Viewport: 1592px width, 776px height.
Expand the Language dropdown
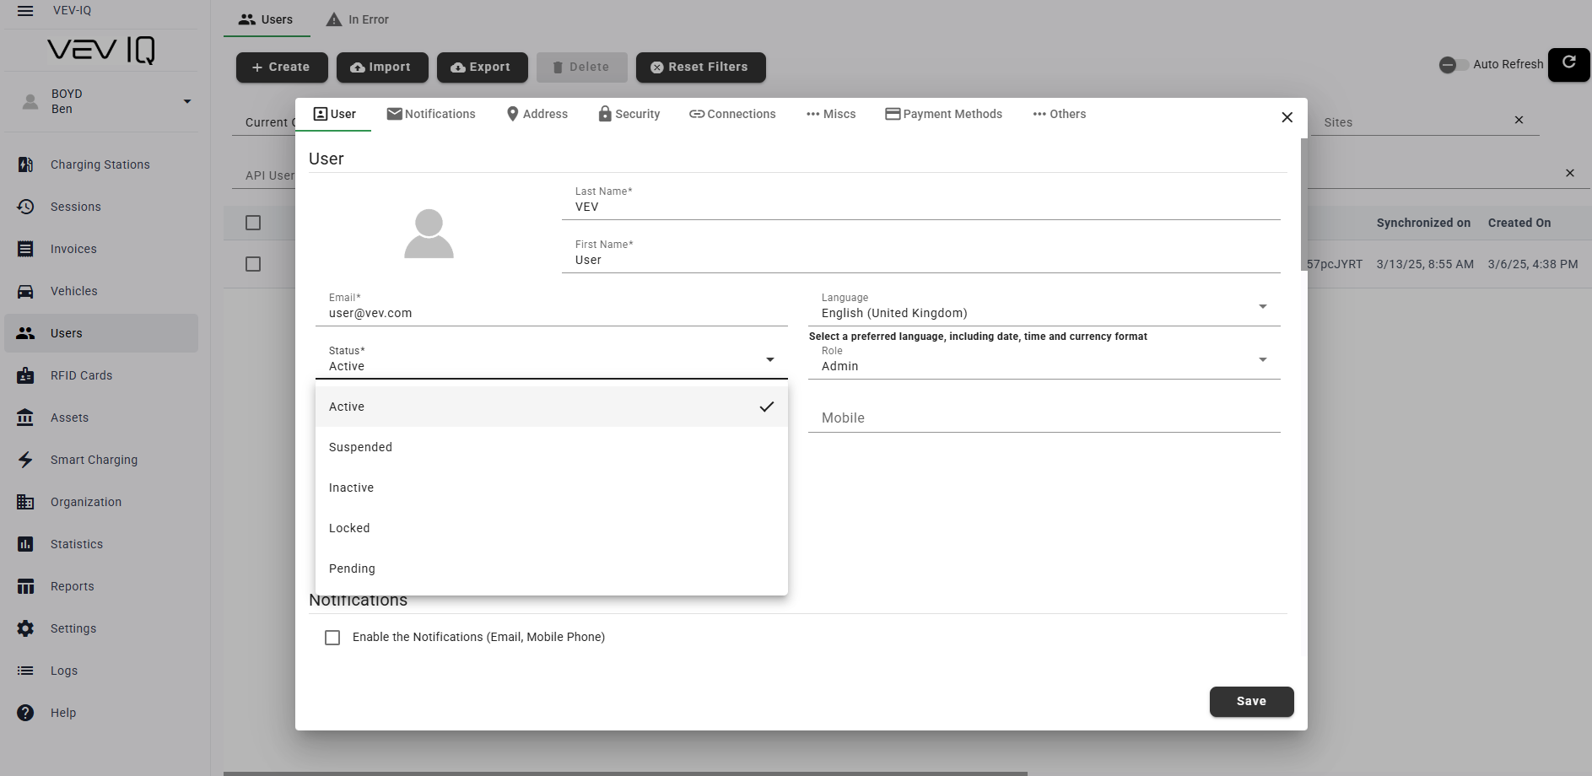pyautogui.click(x=1262, y=307)
